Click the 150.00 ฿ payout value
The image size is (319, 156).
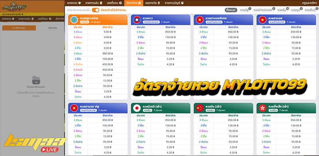[x=107, y=59]
